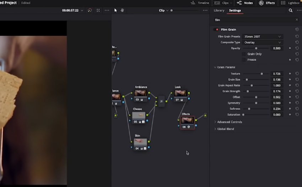Screen dimensions: 302x187
Task: Open the viewer options three-dot menu
Action: pos(107,10)
